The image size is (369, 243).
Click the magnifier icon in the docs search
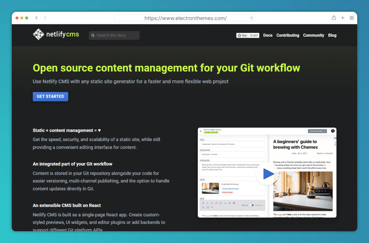click(93, 35)
